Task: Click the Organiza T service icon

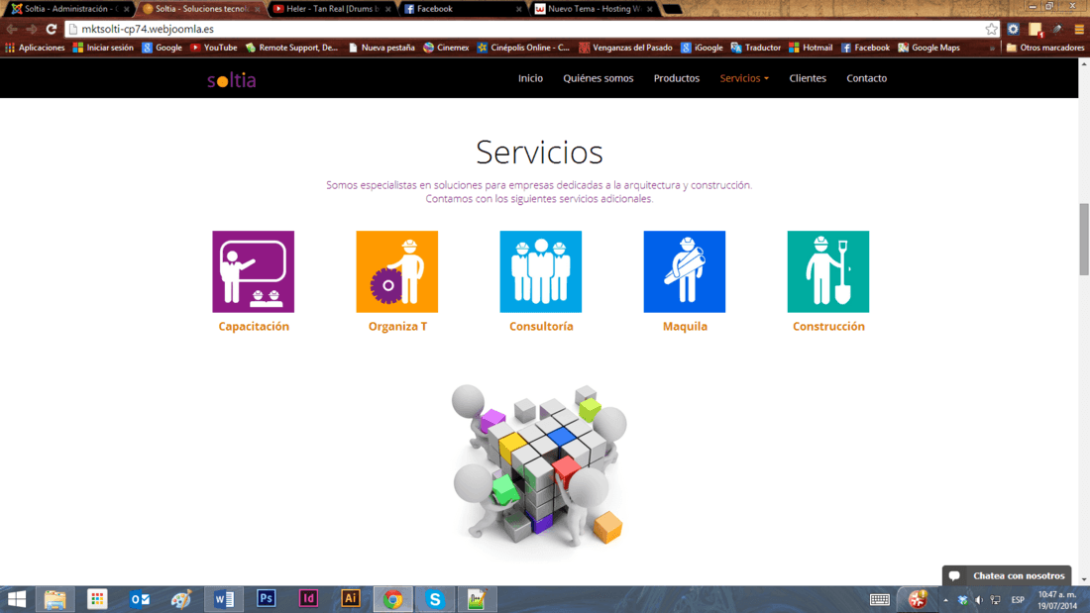Action: (397, 271)
